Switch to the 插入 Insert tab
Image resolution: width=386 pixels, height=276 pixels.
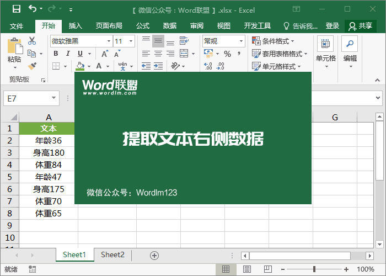coord(76,25)
